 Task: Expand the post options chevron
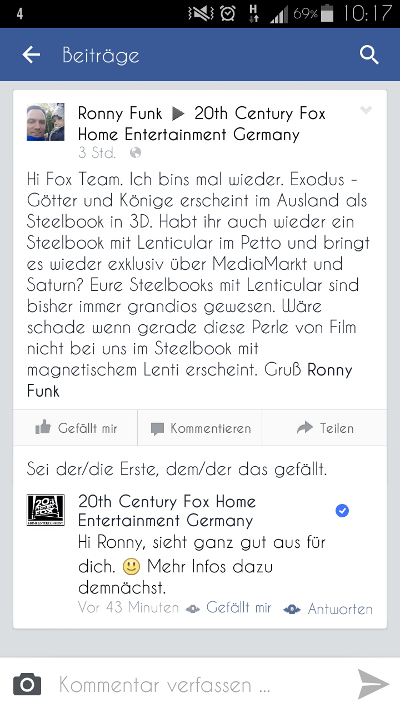pyautogui.click(x=366, y=111)
